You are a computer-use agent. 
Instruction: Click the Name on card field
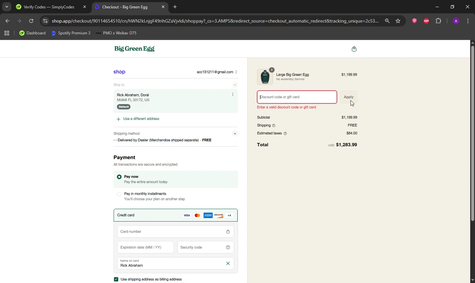[x=175, y=263]
